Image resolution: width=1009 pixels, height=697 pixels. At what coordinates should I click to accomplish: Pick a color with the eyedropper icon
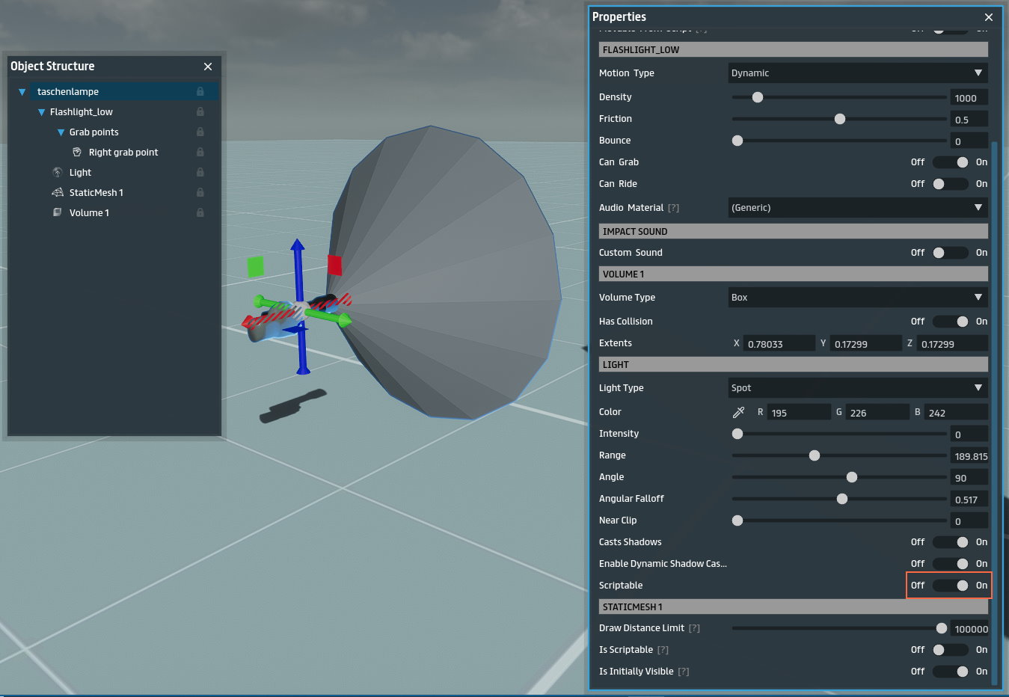738,412
